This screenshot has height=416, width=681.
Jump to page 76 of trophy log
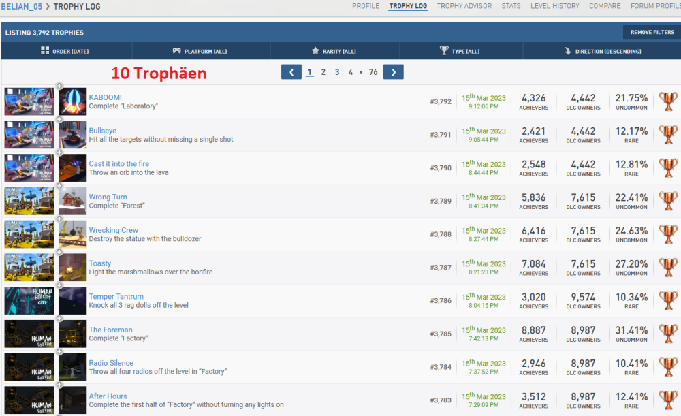[373, 72]
